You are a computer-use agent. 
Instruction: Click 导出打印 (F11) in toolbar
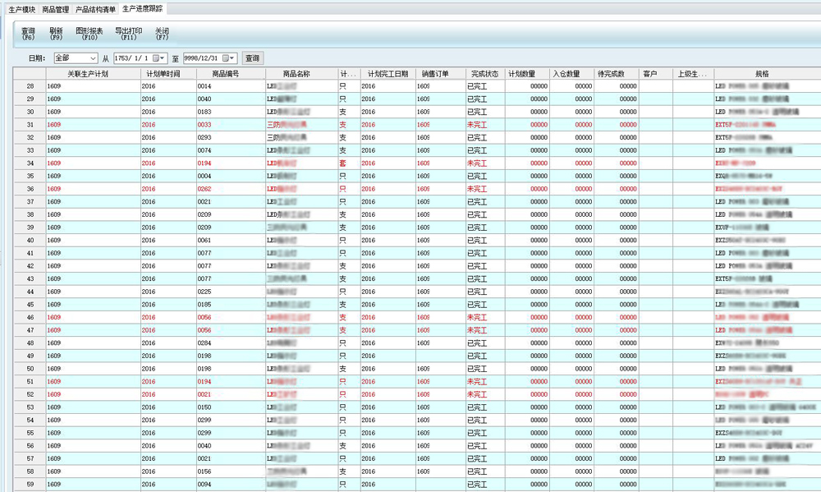[129, 34]
